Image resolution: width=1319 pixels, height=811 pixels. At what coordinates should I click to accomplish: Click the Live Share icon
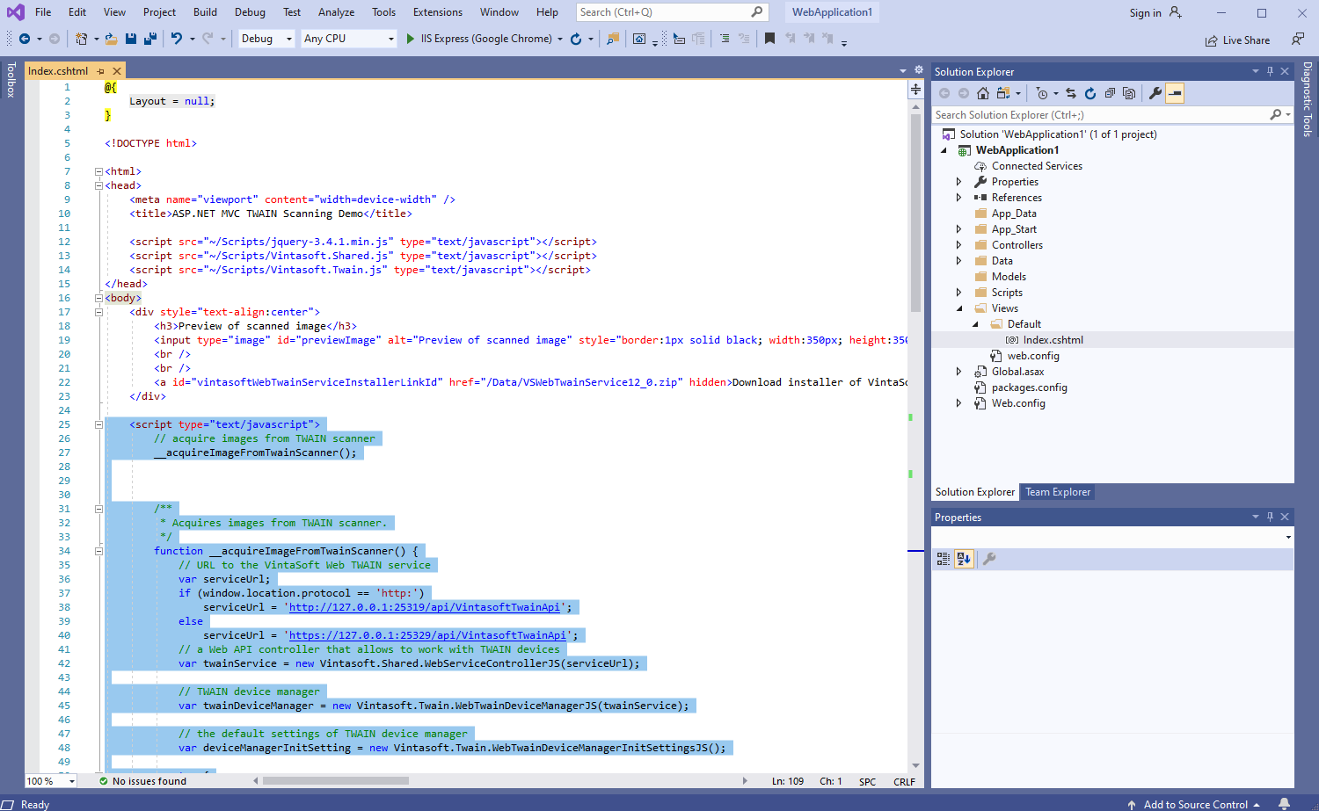point(1212,40)
